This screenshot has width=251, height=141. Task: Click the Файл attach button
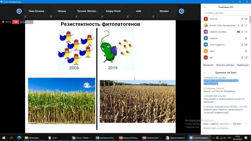[237, 124]
